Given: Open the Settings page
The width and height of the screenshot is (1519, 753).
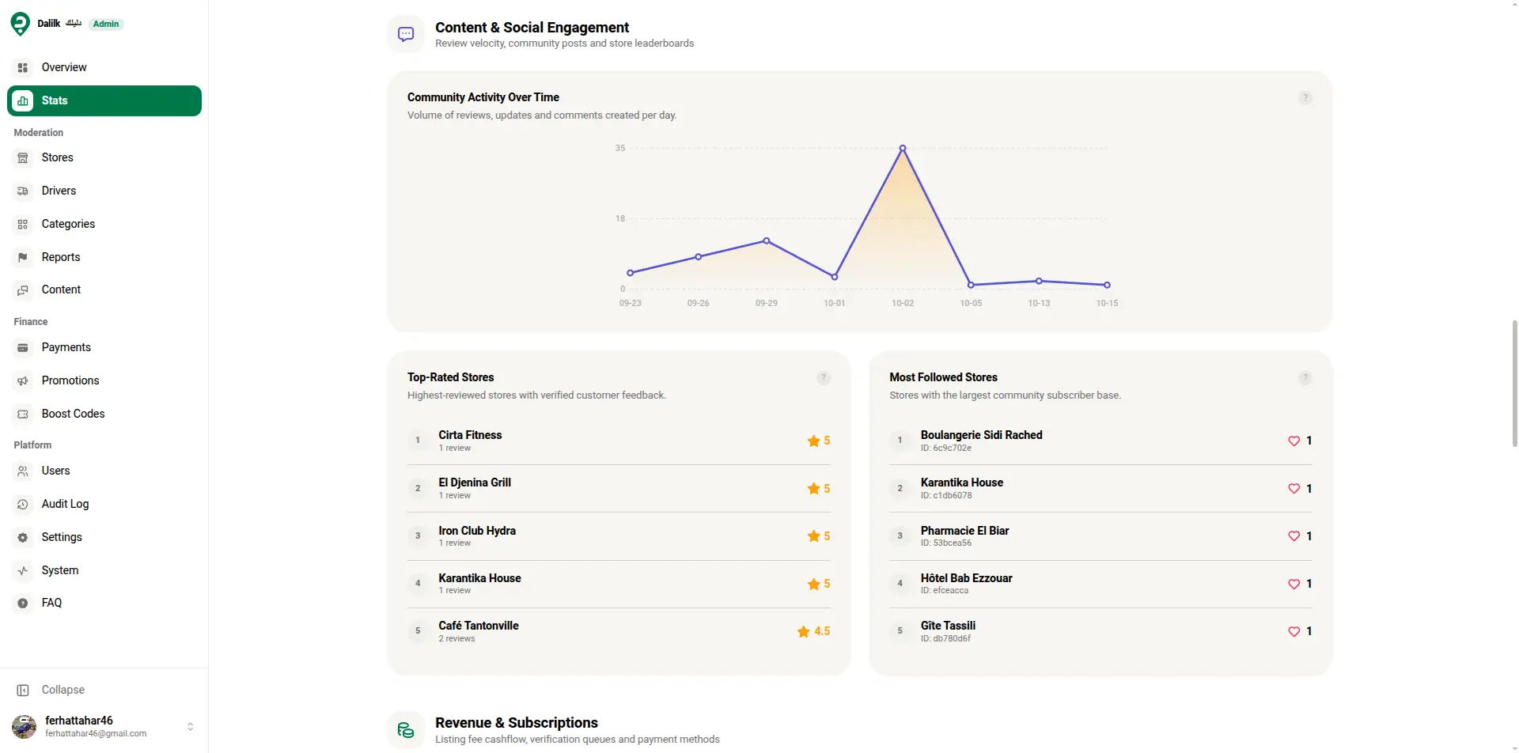Looking at the screenshot, I should tap(104, 537).
